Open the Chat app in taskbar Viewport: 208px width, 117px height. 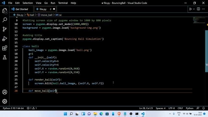[x=89, y=114]
